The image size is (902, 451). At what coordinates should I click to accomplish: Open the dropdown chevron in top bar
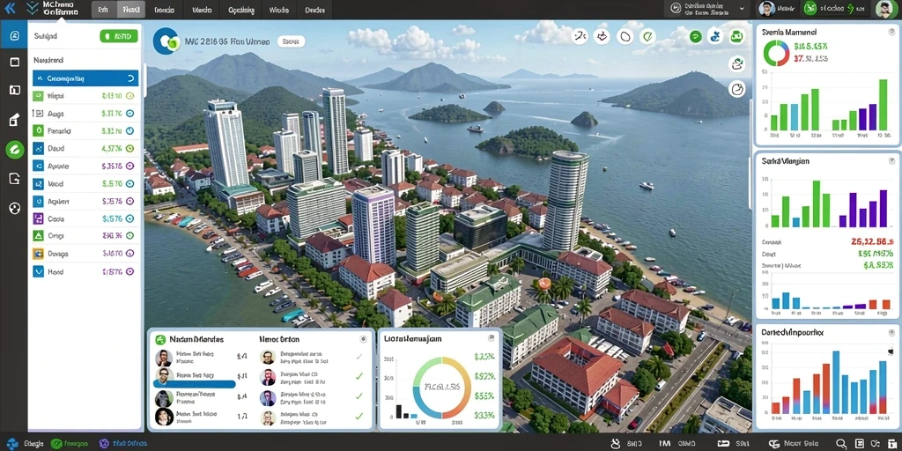[x=742, y=9]
